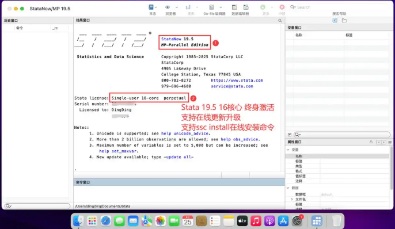Open Launchpad from the Dock

(x=92, y=221)
